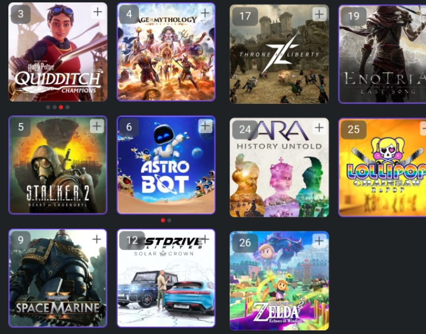Image resolution: width=426 pixels, height=334 pixels.
Task: Add Throne and Liberty via plus icon
Action: 319,14
